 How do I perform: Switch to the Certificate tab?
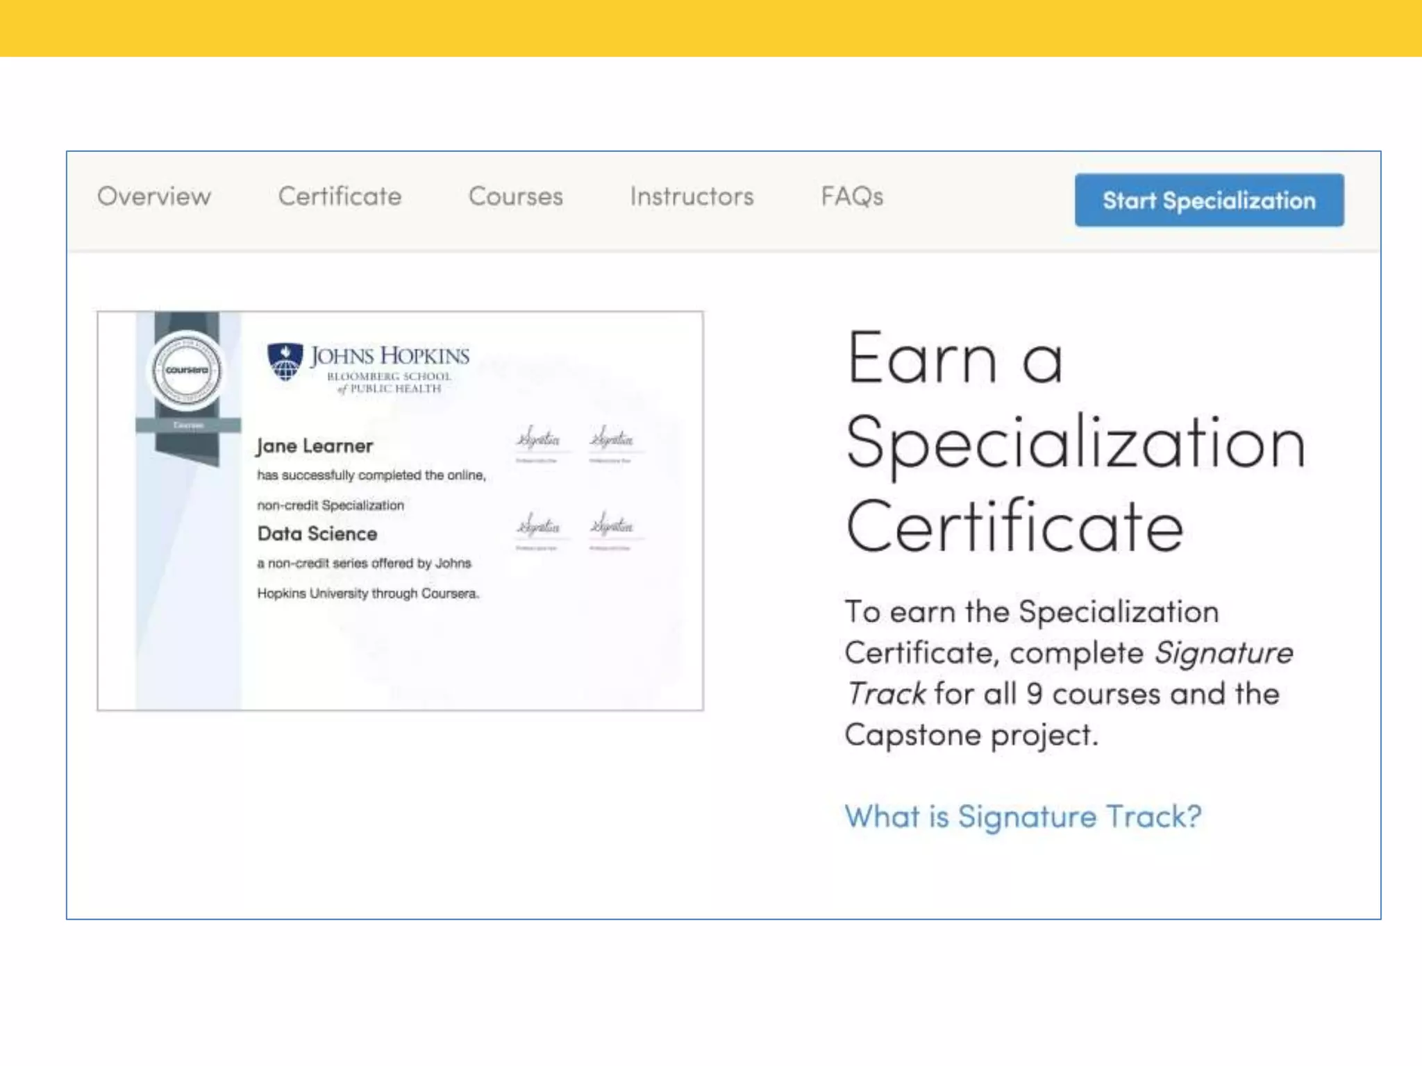click(x=340, y=196)
